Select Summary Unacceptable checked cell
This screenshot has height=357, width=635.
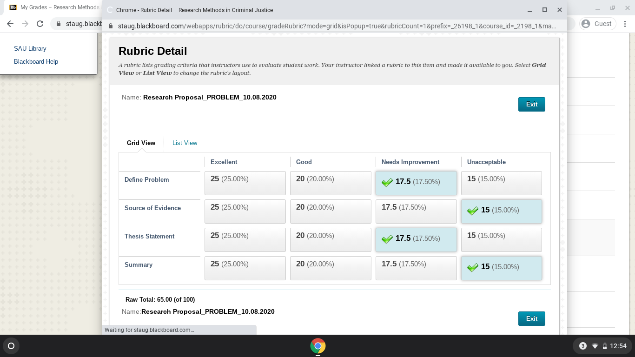[502, 268]
